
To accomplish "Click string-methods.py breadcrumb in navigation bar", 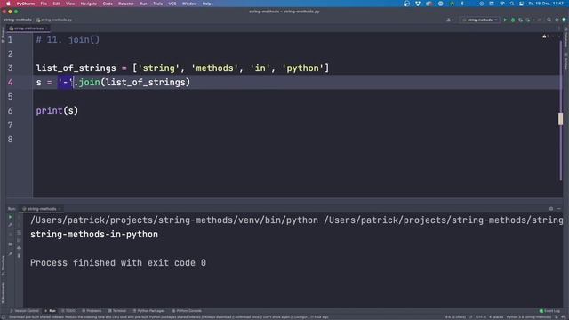I will [54, 20].
